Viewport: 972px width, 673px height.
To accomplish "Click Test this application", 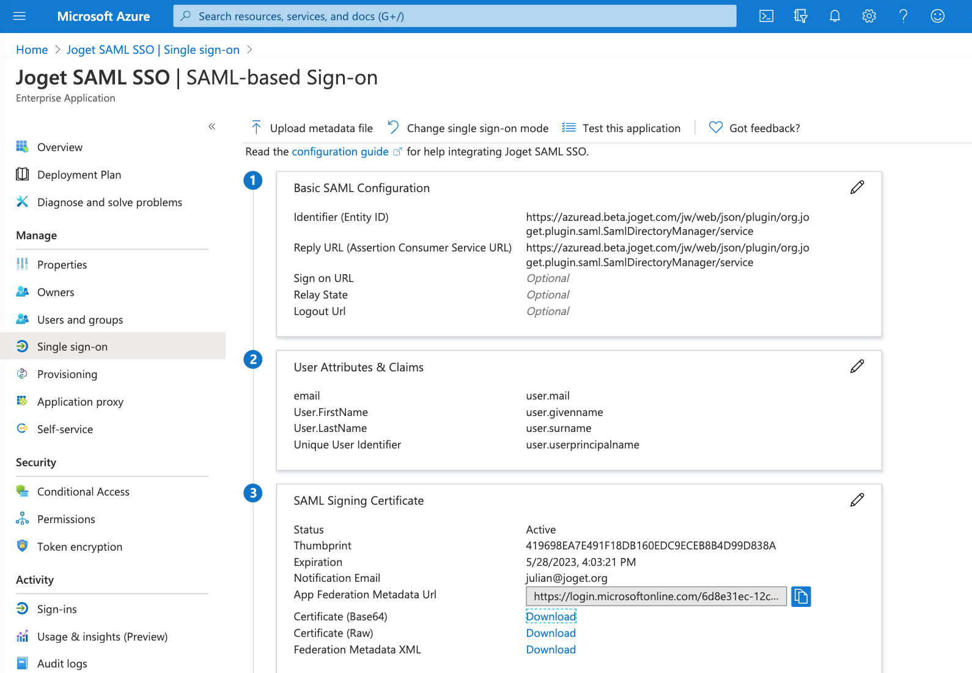I will (x=622, y=128).
